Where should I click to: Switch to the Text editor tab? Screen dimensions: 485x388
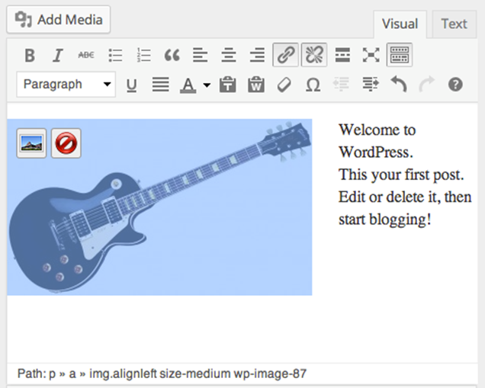pyautogui.click(x=454, y=24)
